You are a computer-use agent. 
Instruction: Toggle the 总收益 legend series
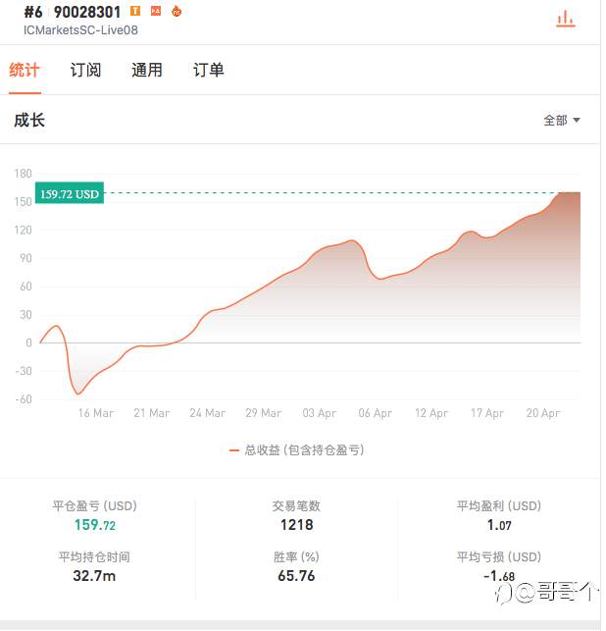tap(297, 449)
